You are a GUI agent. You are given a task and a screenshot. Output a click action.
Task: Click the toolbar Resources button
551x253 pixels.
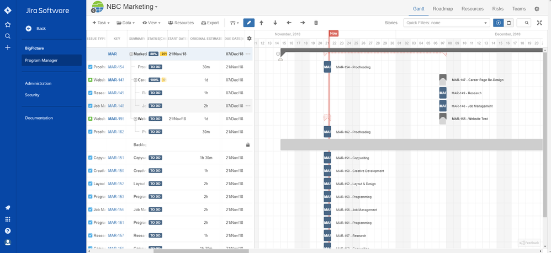pos(181,23)
